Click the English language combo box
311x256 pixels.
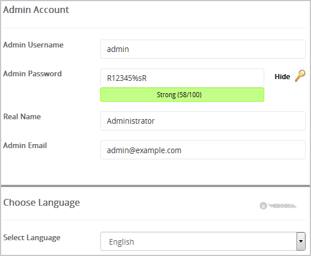click(202, 241)
